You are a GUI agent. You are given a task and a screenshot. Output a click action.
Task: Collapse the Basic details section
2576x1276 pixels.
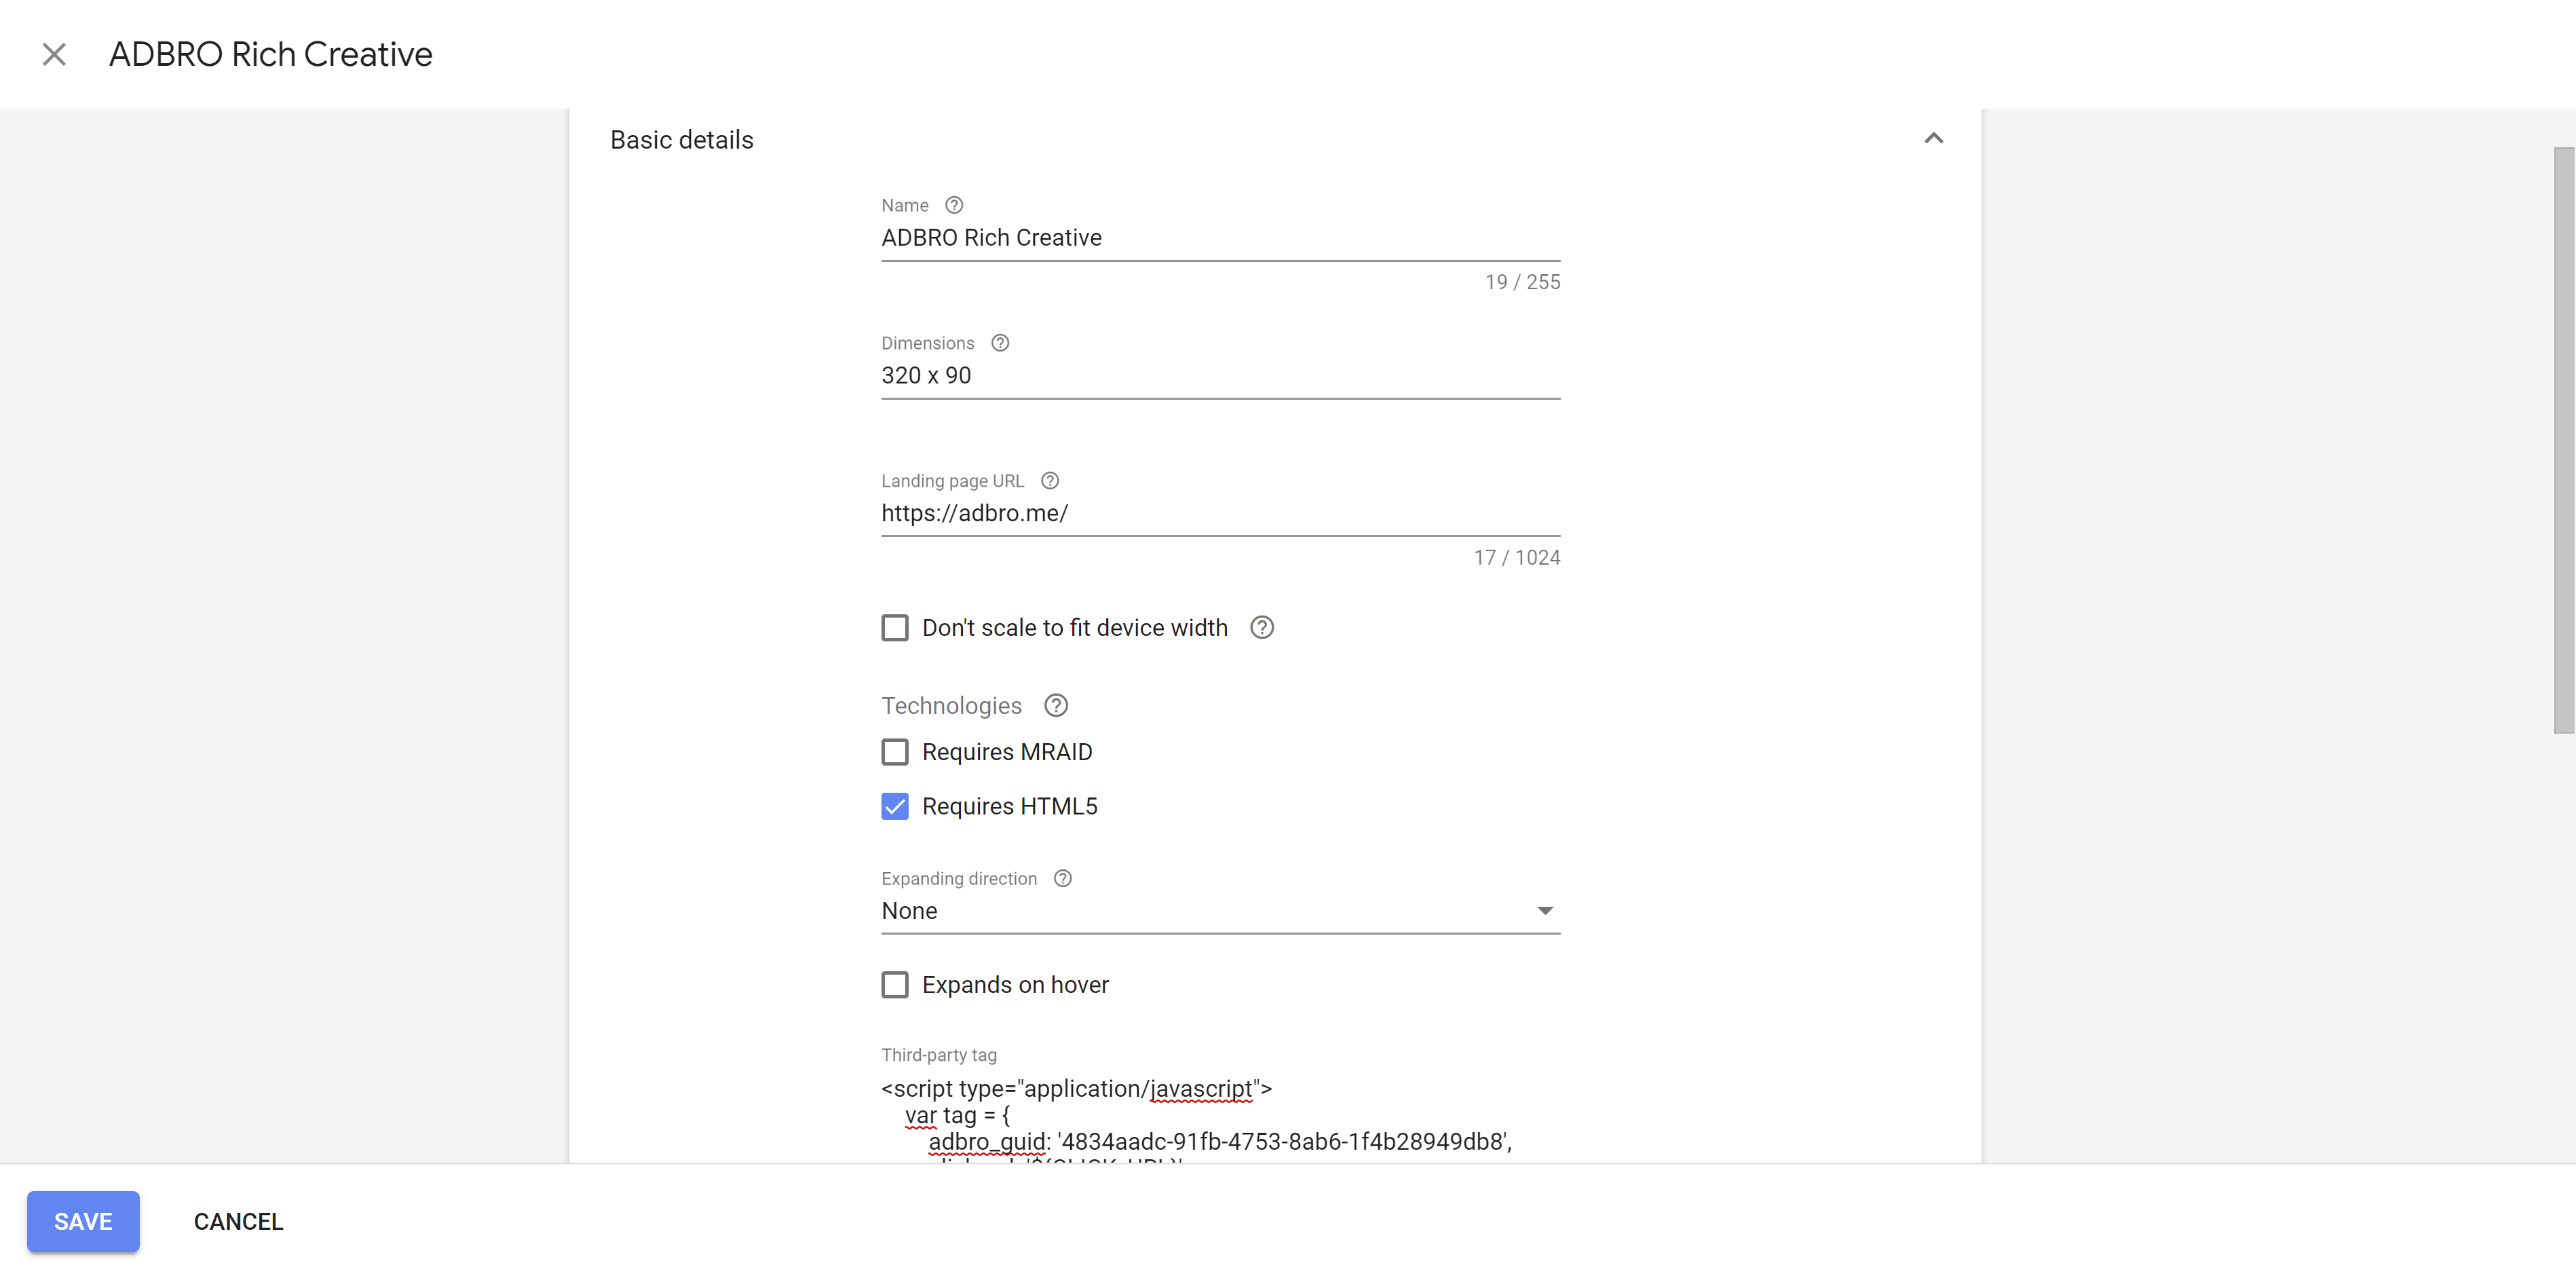pos(1933,139)
